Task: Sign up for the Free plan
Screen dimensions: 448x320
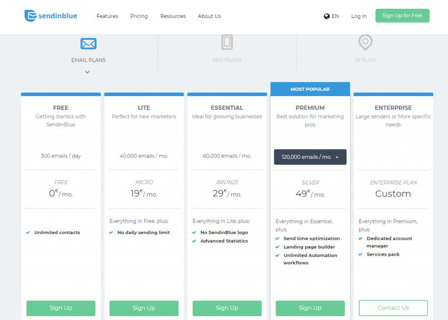Action: pyautogui.click(x=61, y=308)
